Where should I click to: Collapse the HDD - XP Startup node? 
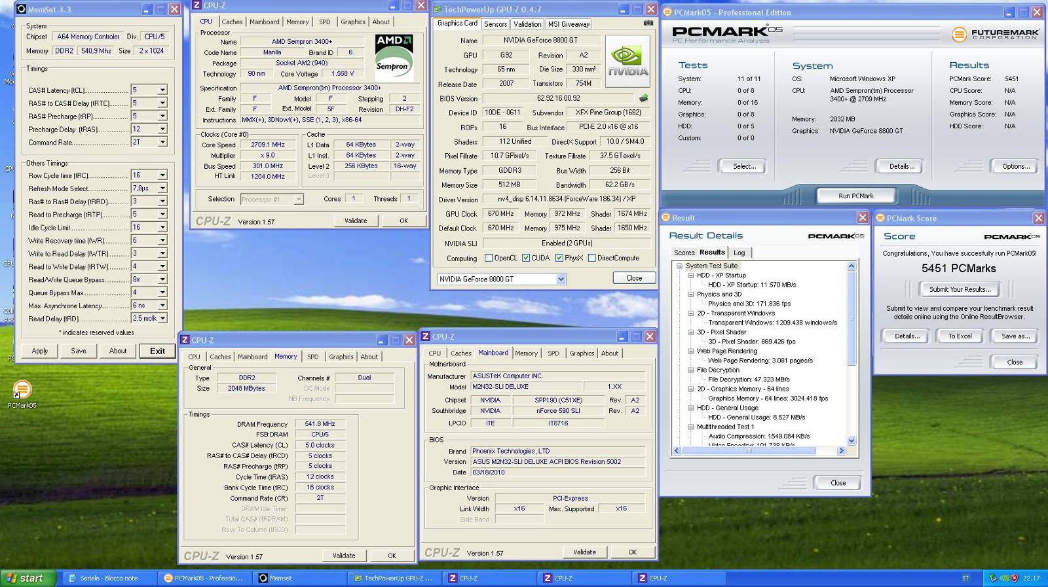coord(691,276)
